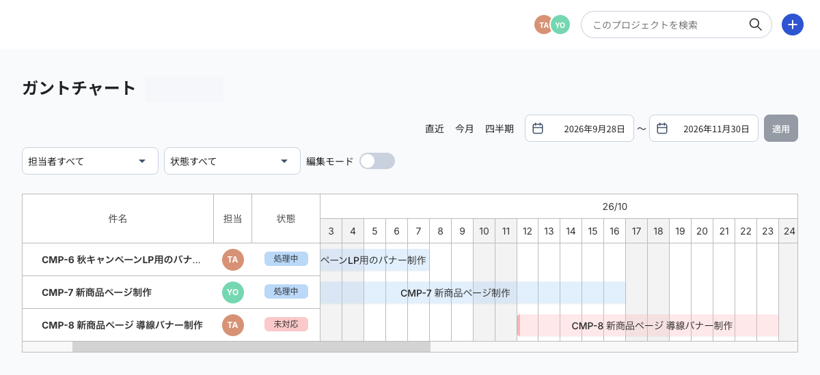Select the 直近 range option

click(435, 128)
